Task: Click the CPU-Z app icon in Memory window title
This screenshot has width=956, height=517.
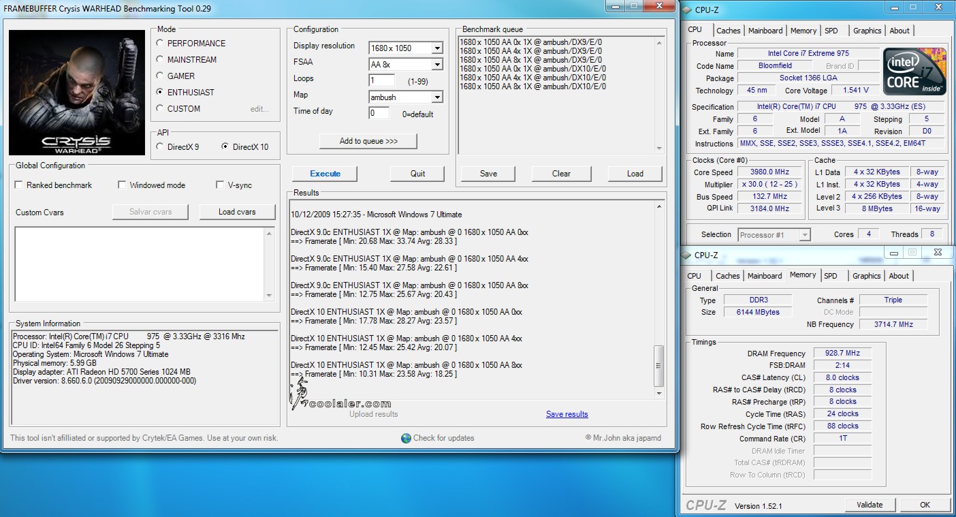Action: click(686, 255)
